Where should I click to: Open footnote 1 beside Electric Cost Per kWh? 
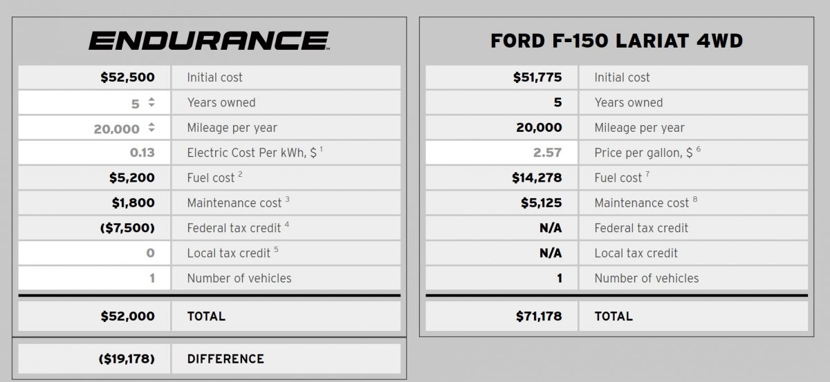(x=321, y=149)
